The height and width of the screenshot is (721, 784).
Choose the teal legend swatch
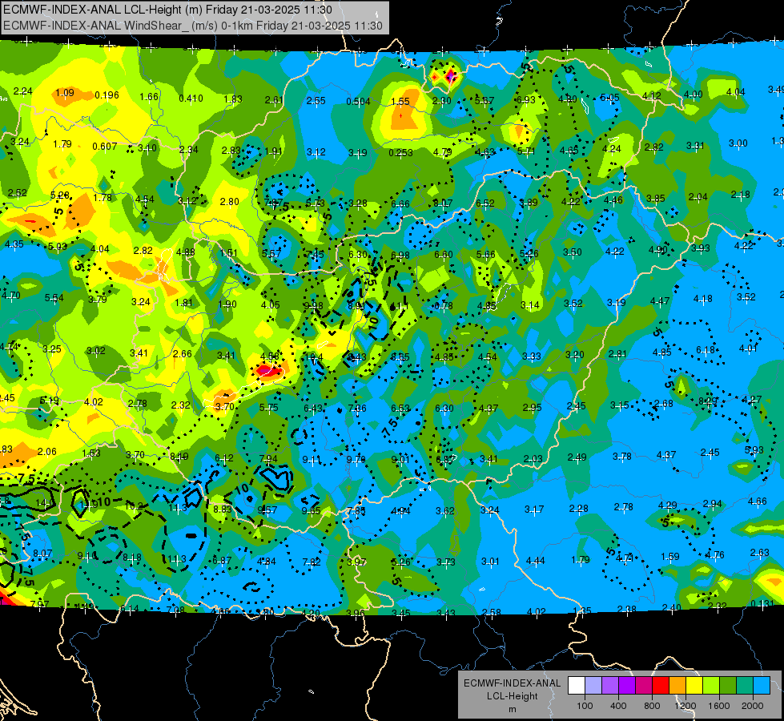pyautogui.click(x=745, y=686)
